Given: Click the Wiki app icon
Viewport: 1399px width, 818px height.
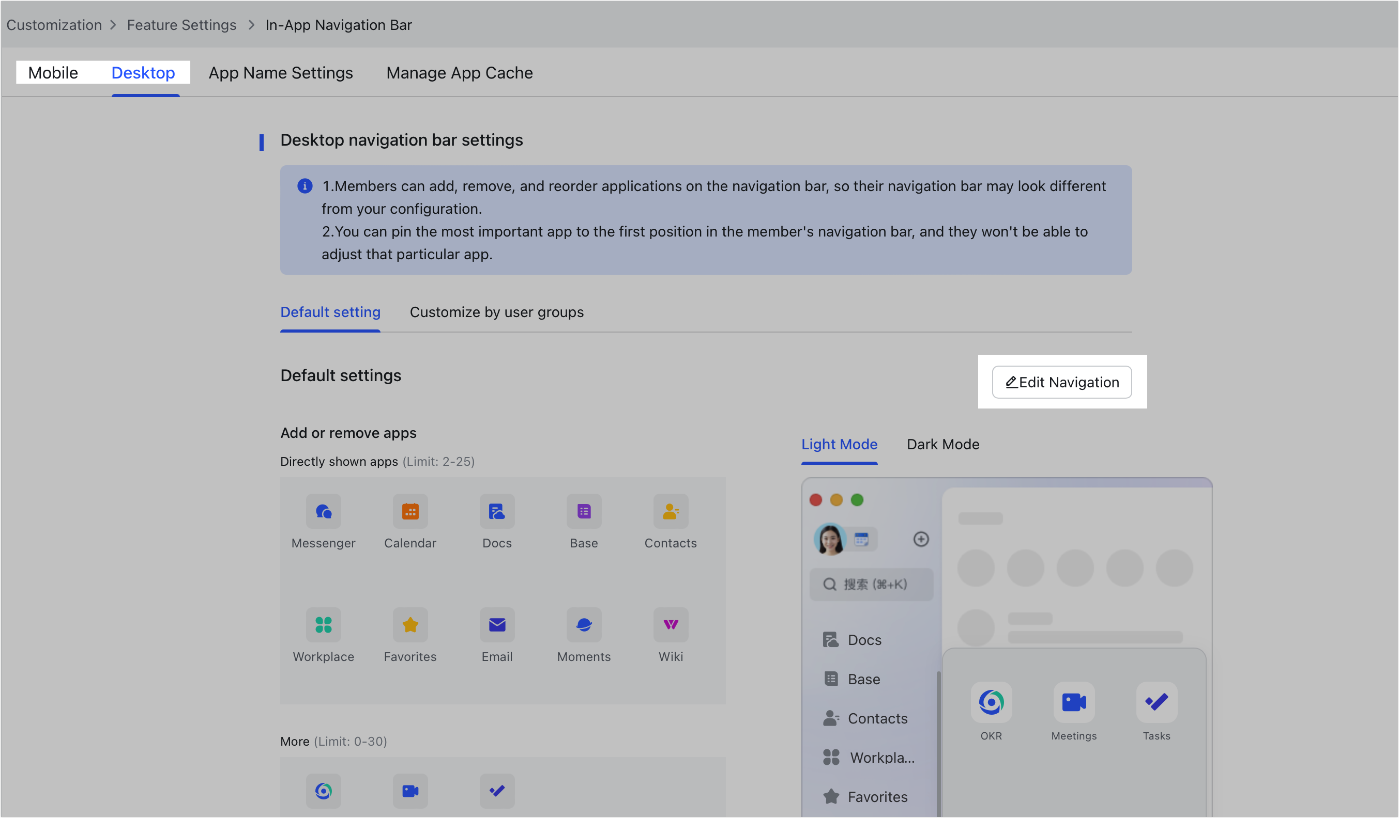Looking at the screenshot, I should pos(671,624).
